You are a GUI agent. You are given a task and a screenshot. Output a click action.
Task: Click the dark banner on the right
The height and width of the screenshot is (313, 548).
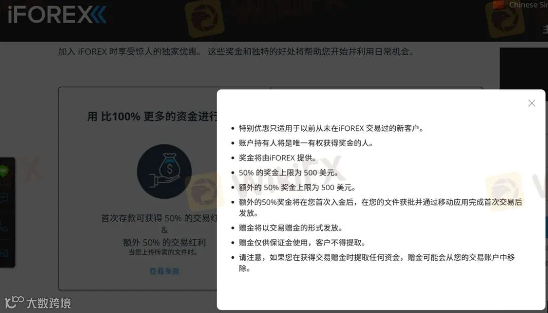(524, 69)
